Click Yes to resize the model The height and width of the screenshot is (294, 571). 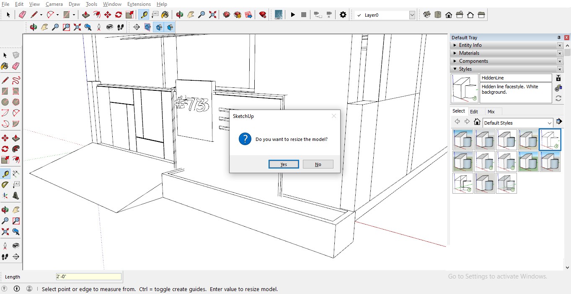coord(284,164)
